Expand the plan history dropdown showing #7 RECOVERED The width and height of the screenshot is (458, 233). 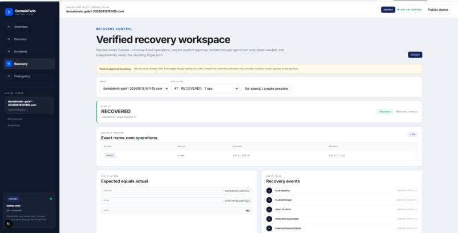click(x=205, y=89)
